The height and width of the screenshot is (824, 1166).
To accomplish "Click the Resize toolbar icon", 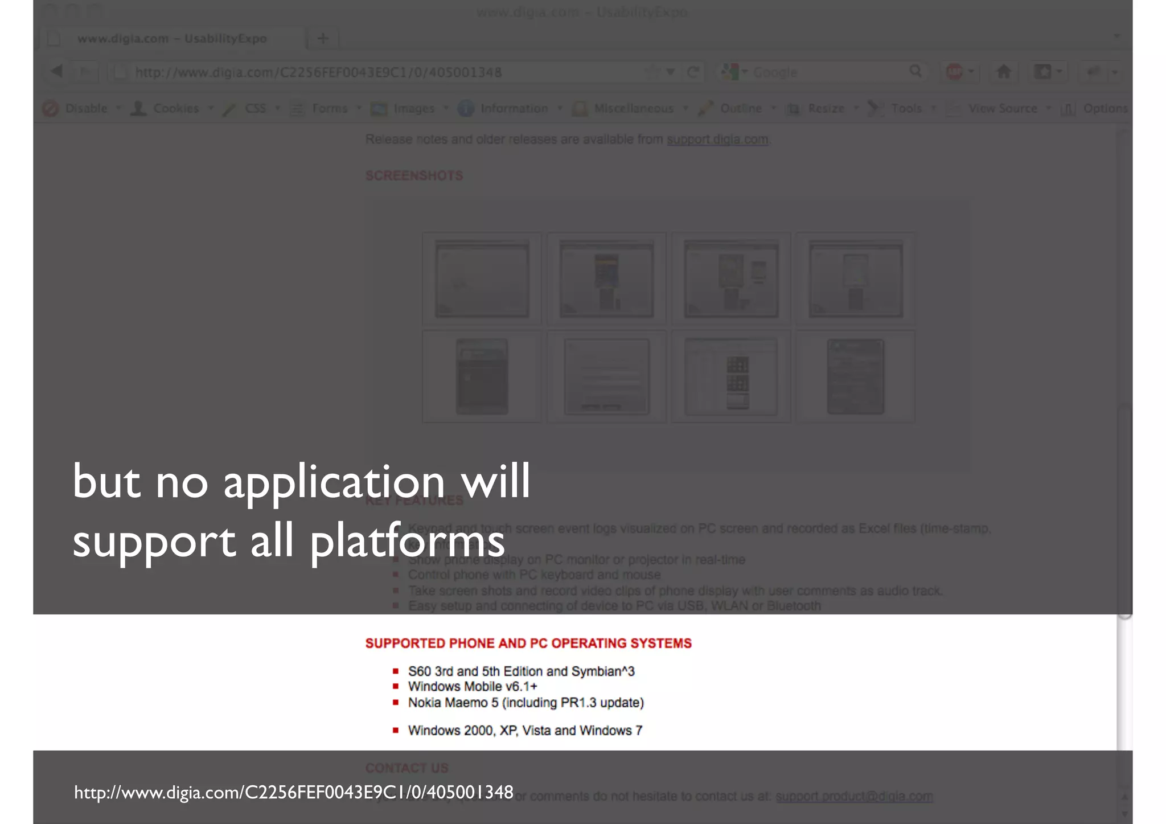I will coord(793,108).
